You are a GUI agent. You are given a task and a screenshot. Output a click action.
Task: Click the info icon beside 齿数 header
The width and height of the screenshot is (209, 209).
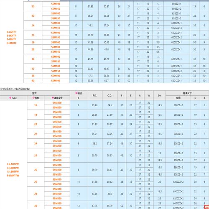pos(33,98)
